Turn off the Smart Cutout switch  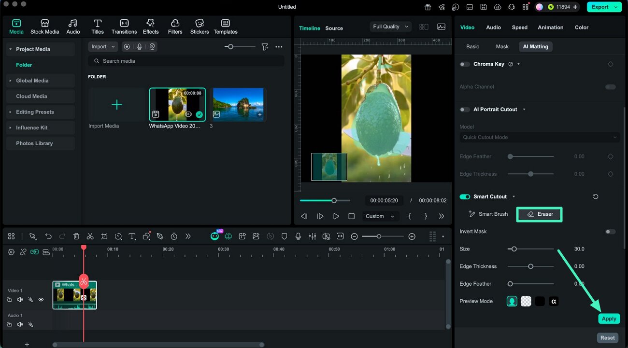coord(465,196)
